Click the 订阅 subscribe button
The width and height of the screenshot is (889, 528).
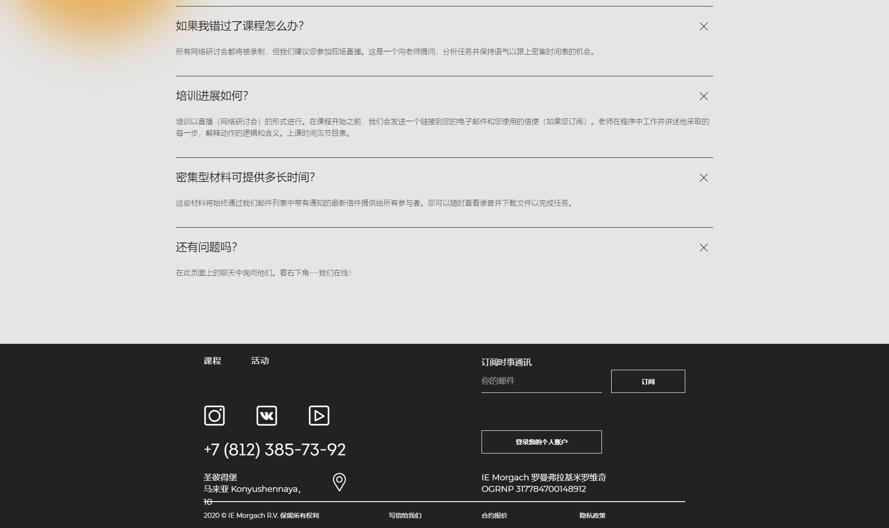pos(648,381)
